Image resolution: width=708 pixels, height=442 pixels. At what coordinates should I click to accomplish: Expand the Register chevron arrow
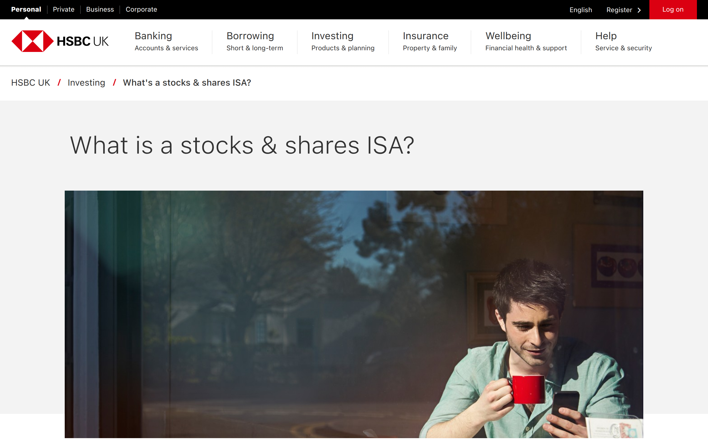[x=639, y=10]
